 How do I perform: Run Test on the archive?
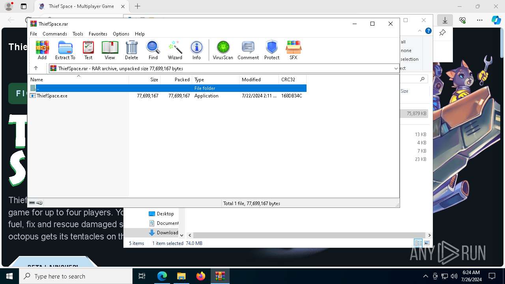coord(88,50)
